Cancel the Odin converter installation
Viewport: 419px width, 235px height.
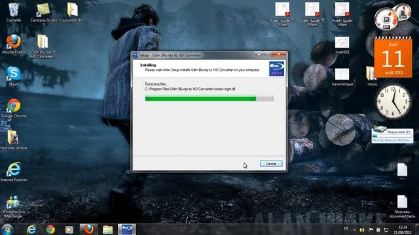click(271, 164)
